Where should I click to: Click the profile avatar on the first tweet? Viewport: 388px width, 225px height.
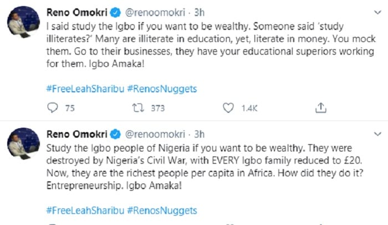23,23
